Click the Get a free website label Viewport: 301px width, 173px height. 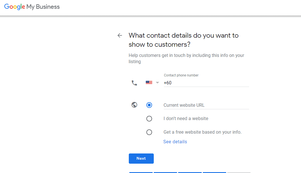203,132
